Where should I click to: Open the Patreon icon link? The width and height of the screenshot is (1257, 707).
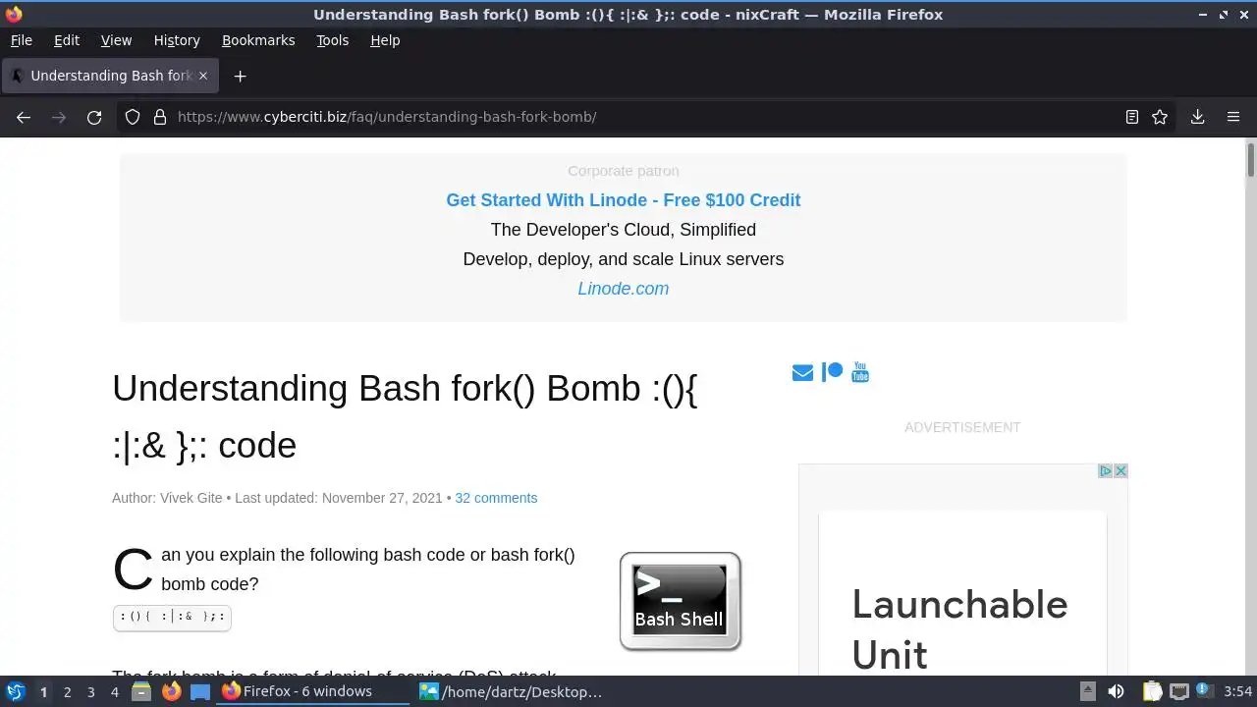[832, 372]
